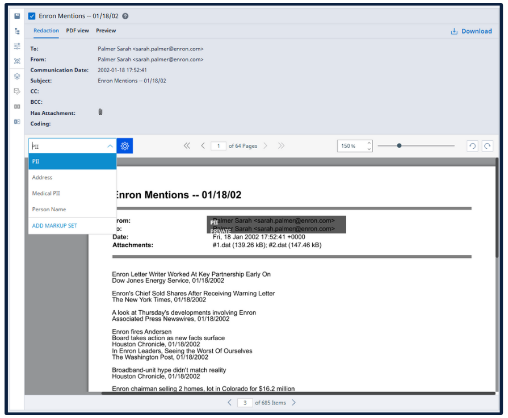Click the page number input field
The height and width of the screenshot is (418, 508).
point(218,146)
